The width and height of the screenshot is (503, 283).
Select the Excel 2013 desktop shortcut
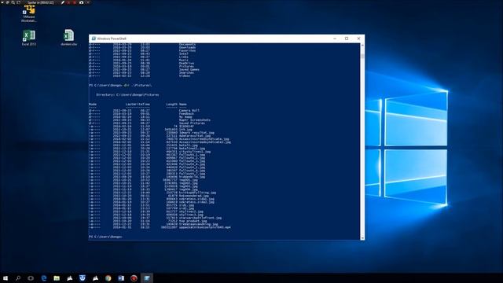[29, 38]
